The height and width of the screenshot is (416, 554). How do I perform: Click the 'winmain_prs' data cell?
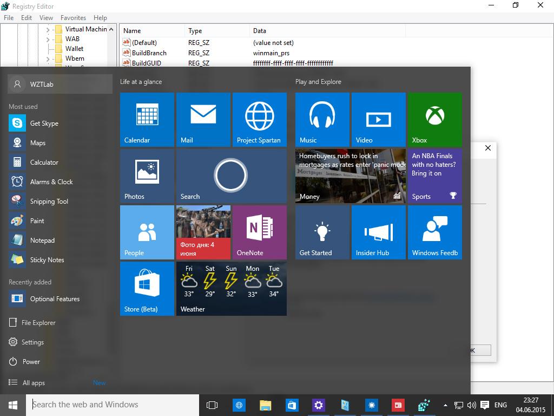click(272, 53)
